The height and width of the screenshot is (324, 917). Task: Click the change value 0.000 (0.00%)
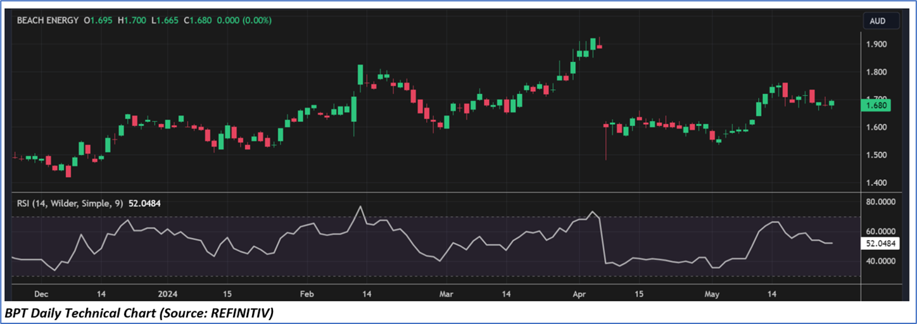244,20
